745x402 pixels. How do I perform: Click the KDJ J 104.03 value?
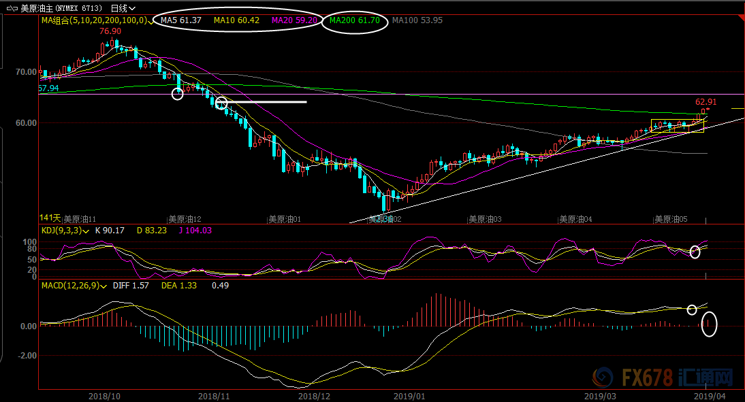[195, 231]
